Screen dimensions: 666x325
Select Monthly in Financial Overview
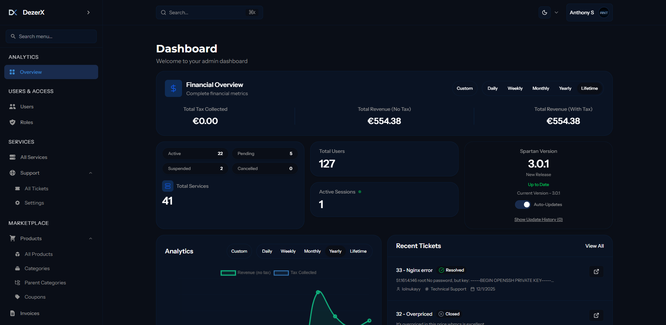(540, 88)
